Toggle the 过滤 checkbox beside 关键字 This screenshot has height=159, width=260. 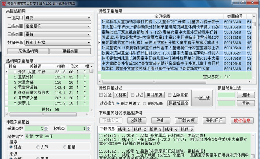coord(101,95)
